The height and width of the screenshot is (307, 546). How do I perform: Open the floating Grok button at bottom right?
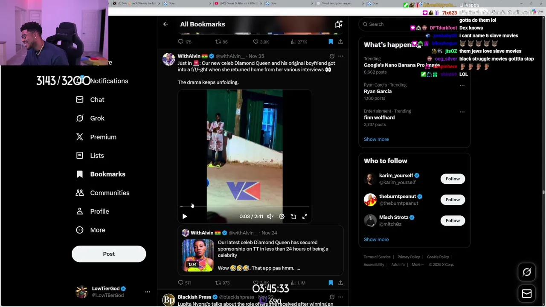(x=527, y=272)
